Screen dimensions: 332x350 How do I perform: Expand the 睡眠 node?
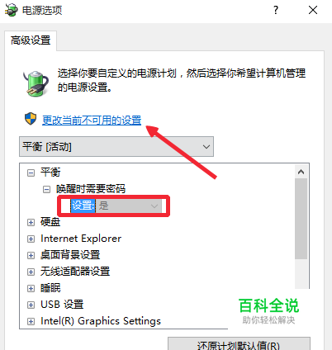coord(31,288)
